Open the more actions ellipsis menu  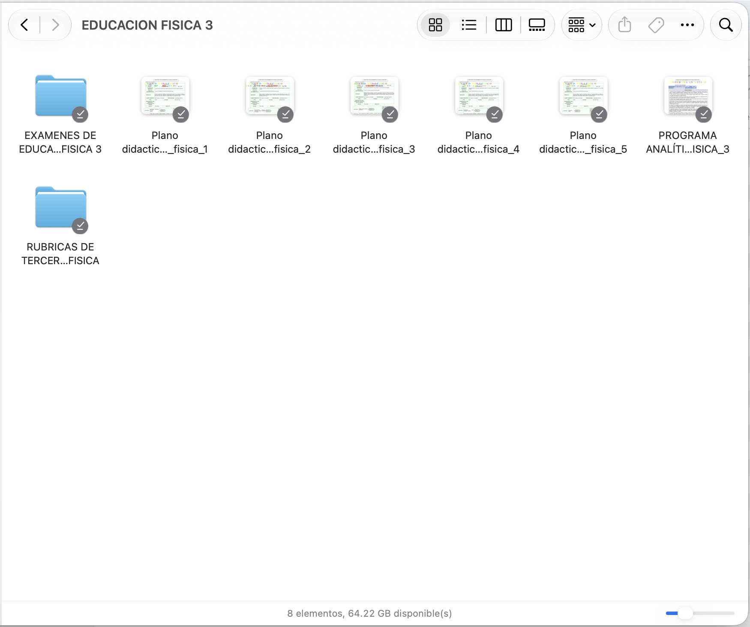click(687, 25)
